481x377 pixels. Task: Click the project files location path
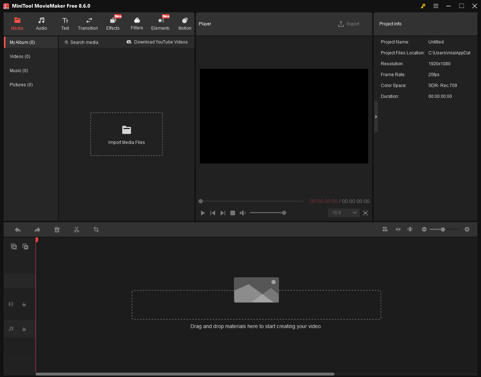[449, 53]
